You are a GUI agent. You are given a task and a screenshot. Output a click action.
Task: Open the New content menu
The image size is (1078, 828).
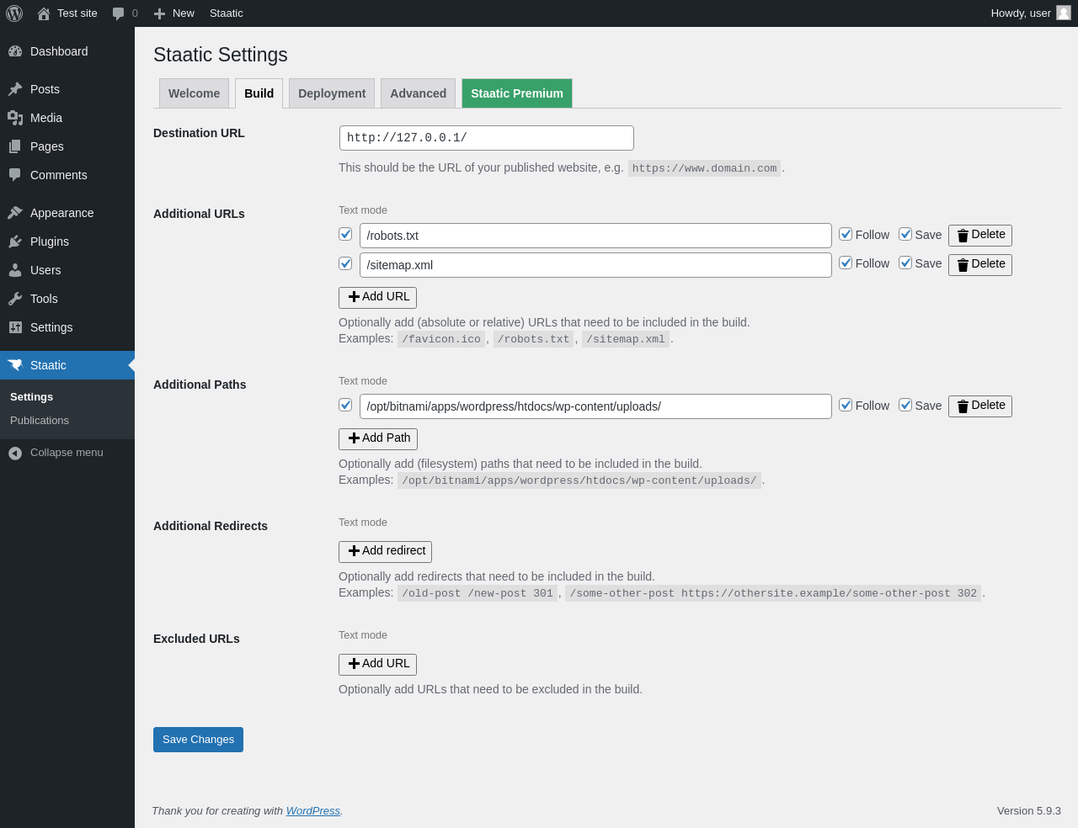(x=174, y=13)
